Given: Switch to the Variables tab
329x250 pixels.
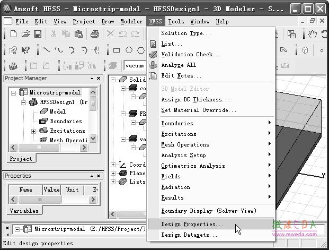Looking at the screenshot, I should pyautogui.click(x=24, y=211).
